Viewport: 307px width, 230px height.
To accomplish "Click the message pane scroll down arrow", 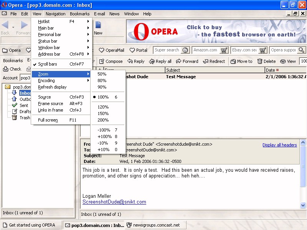I will 303,205.
